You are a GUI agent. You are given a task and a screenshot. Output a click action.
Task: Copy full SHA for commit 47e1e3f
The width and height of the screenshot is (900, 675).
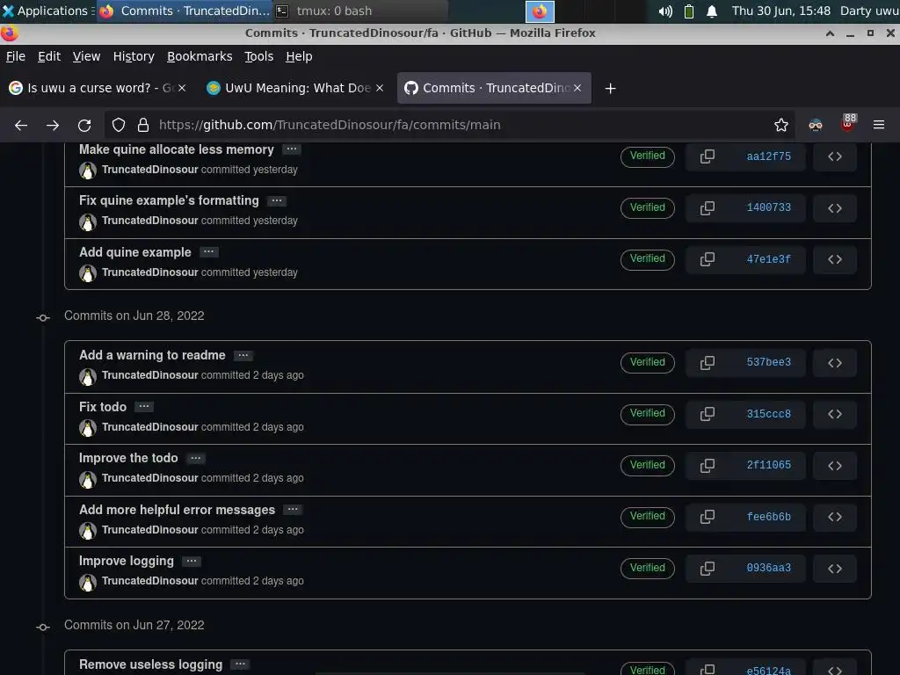(x=708, y=259)
